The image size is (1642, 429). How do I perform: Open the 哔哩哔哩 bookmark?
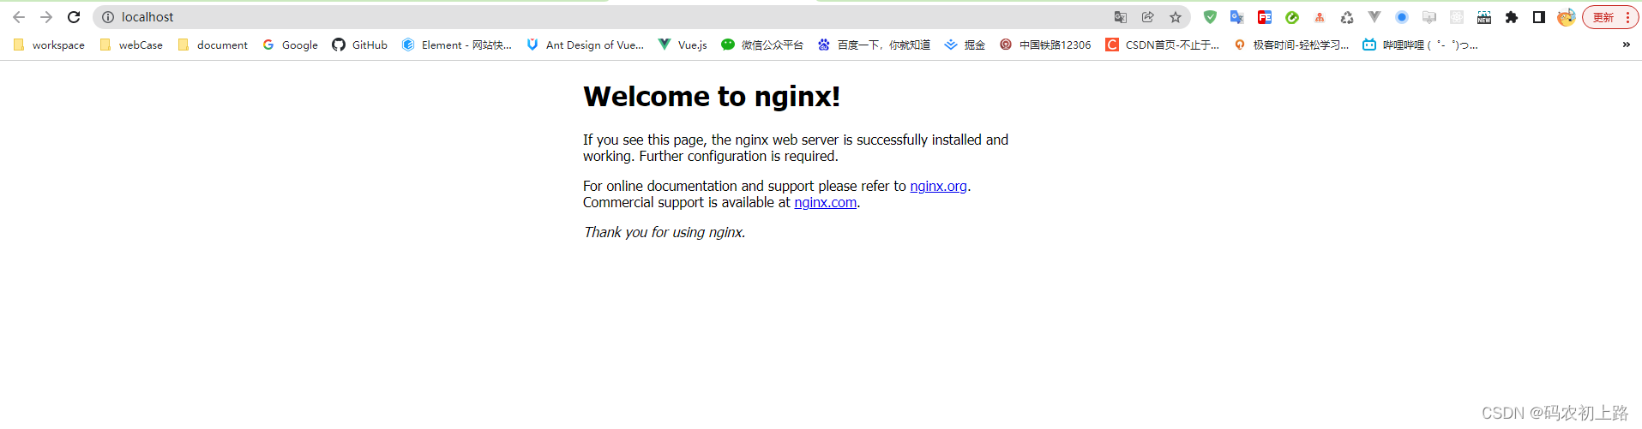pyautogui.click(x=1421, y=45)
